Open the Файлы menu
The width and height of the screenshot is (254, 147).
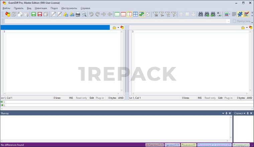coord(6,8)
